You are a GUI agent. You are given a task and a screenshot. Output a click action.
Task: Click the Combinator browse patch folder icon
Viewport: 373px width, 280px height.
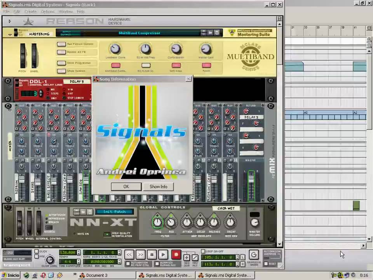210,32
